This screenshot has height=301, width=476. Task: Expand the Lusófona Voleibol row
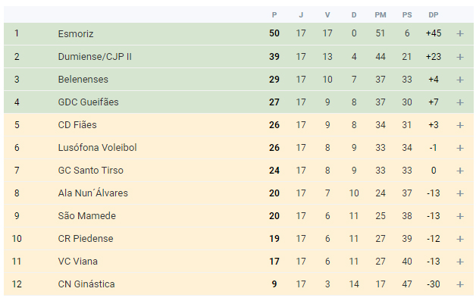pyautogui.click(x=460, y=148)
